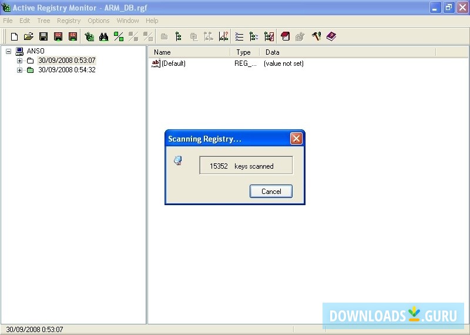Click the tree with checkmarks icon
Viewport: 470px width, 335px height.
click(x=254, y=36)
